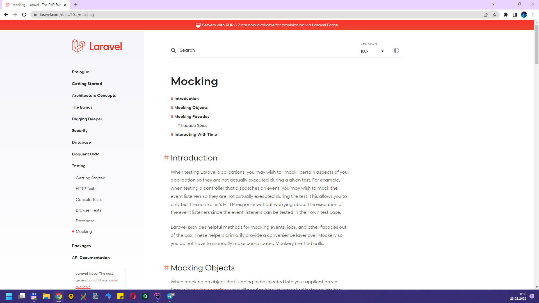Open File Explorer from taskbar
The width and height of the screenshot is (539, 303).
[x=46, y=296]
